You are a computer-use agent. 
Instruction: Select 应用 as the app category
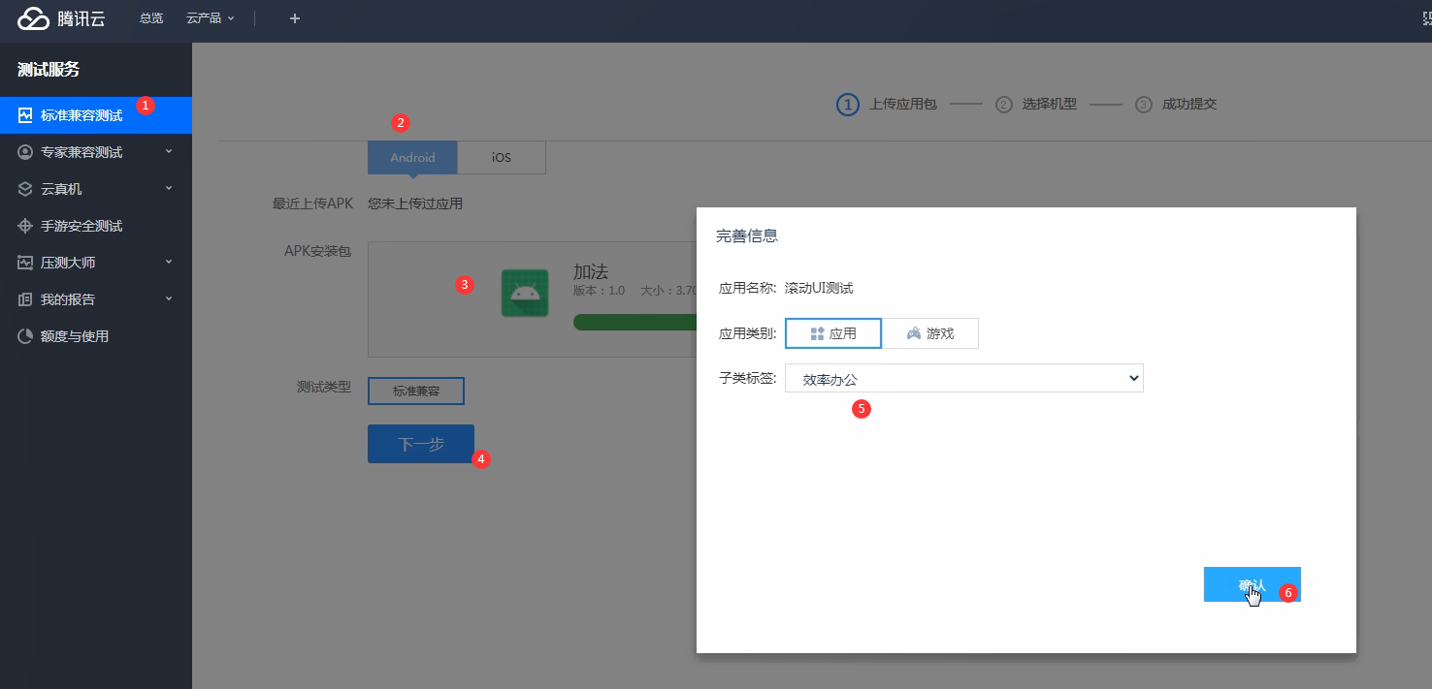(x=832, y=333)
